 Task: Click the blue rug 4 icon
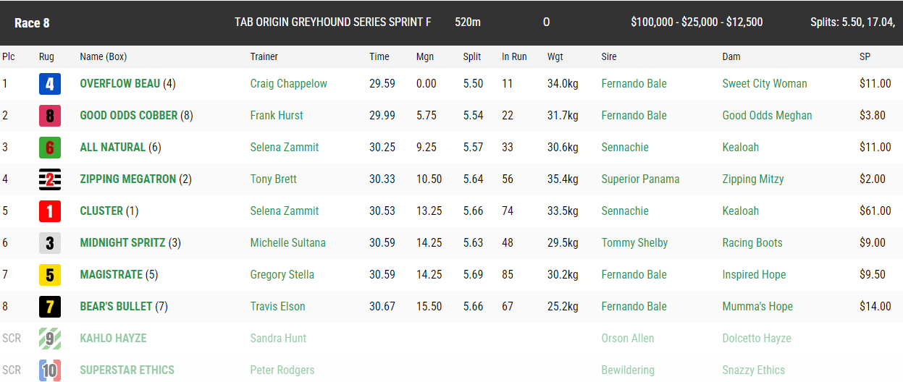pyautogui.click(x=49, y=84)
